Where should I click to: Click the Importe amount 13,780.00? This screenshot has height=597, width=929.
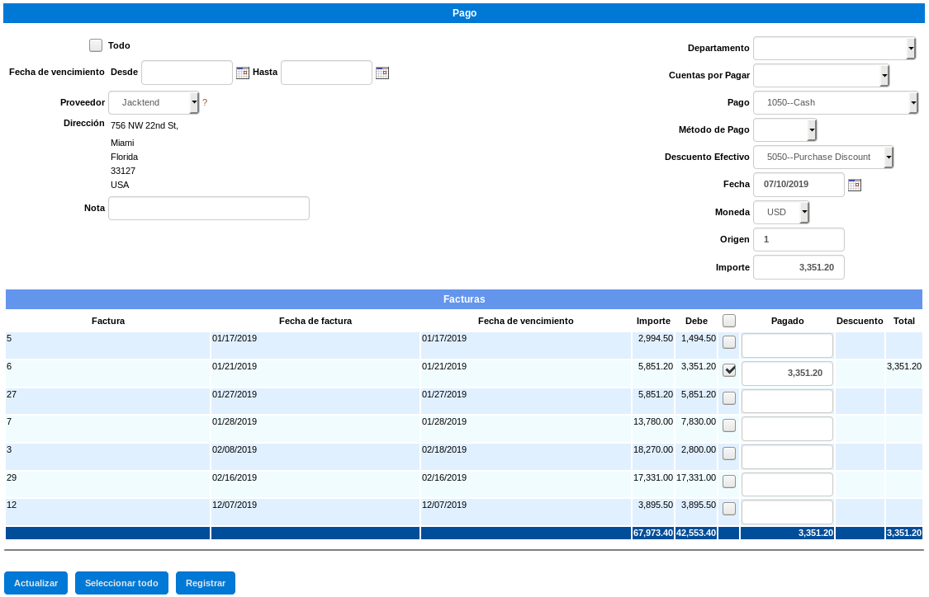coord(653,422)
